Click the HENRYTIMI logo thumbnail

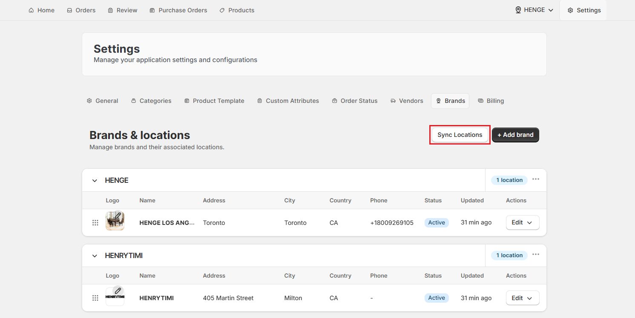(x=115, y=297)
